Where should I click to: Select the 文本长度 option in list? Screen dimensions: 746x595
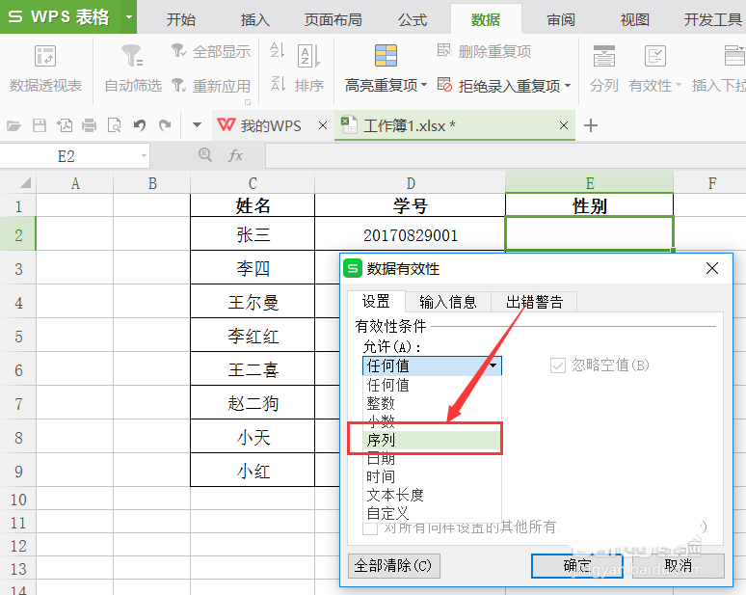coord(394,495)
